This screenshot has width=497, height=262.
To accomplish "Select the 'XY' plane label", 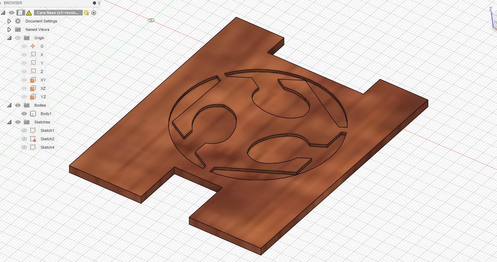I will [x=43, y=80].
